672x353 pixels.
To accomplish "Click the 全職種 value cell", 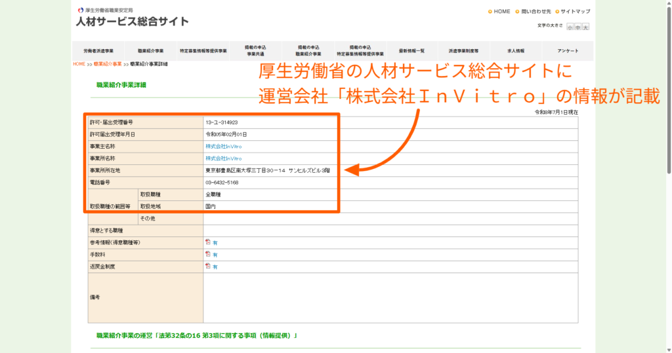I will pyautogui.click(x=390, y=195).
